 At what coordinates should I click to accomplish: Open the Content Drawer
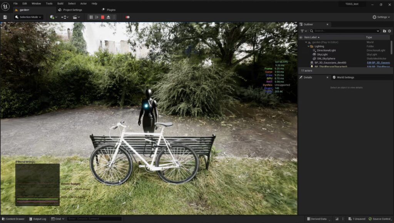point(13,219)
